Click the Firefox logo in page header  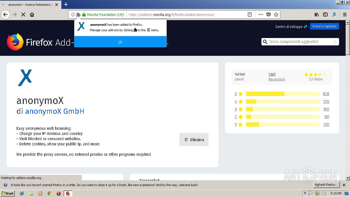[x=15, y=42]
